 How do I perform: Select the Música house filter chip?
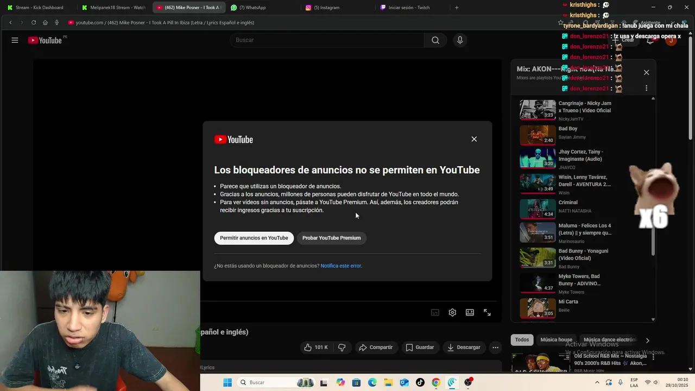click(x=556, y=340)
